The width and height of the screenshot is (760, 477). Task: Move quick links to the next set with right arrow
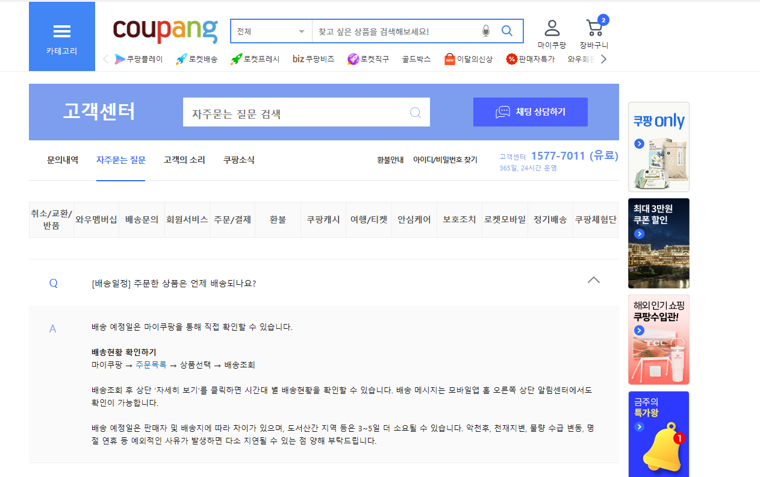click(x=603, y=59)
